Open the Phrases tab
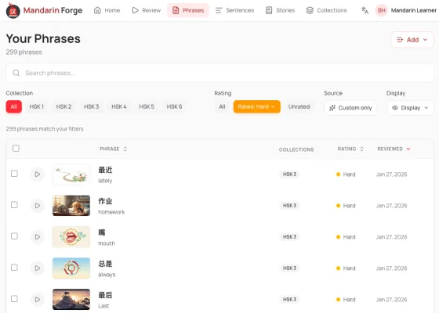Viewport: 439px width, 313px height. pos(188,10)
